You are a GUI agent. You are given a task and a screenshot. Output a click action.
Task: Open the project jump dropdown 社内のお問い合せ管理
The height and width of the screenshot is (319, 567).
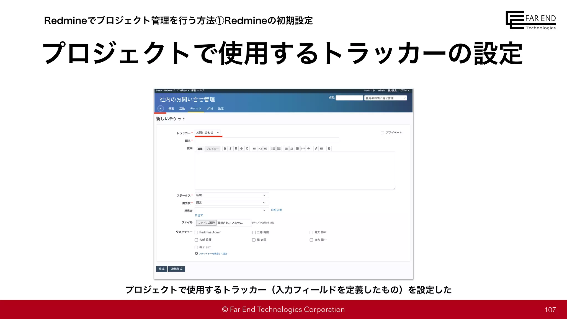(x=385, y=98)
